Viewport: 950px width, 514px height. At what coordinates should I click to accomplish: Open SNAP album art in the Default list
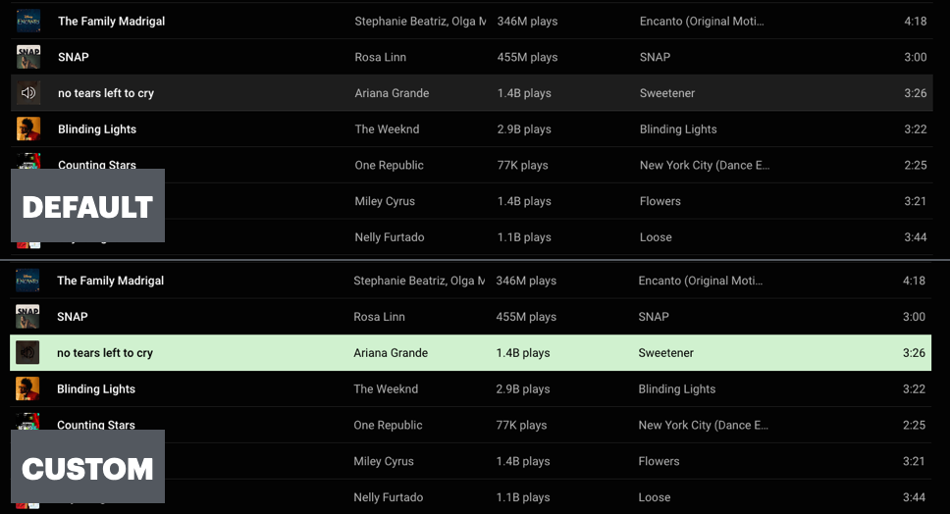tap(28, 57)
